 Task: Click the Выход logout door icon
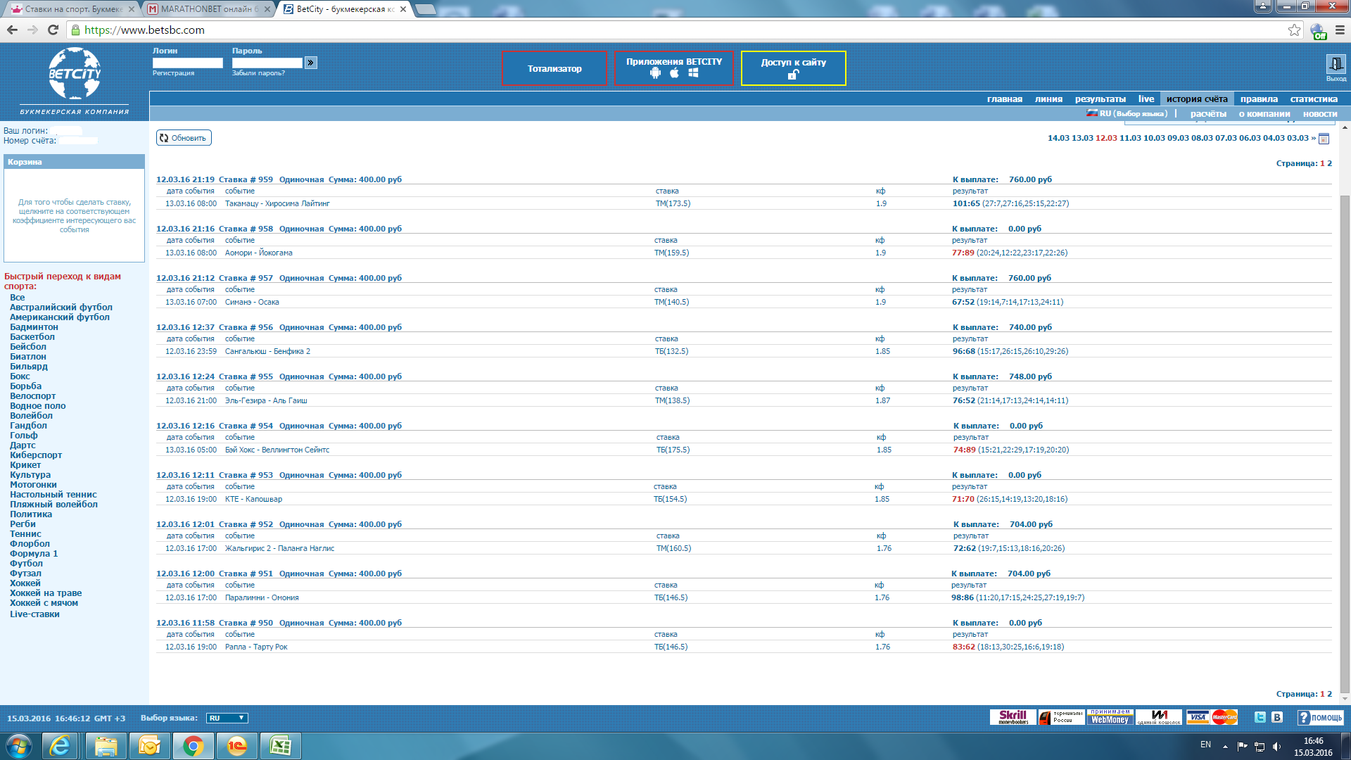tap(1336, 64)
